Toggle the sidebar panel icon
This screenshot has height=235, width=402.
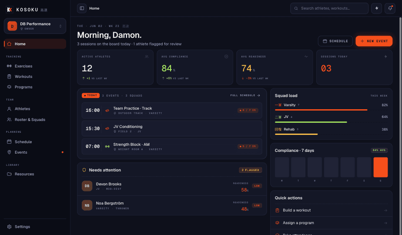tap(82, 8)
